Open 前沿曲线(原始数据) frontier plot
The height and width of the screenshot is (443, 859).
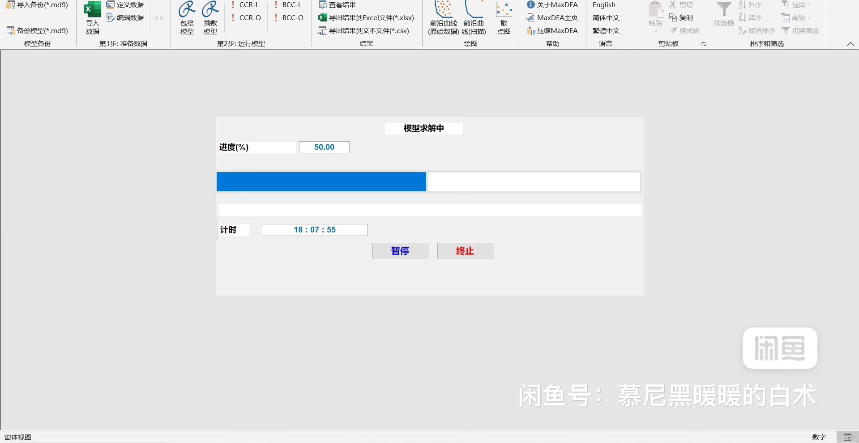443,18
